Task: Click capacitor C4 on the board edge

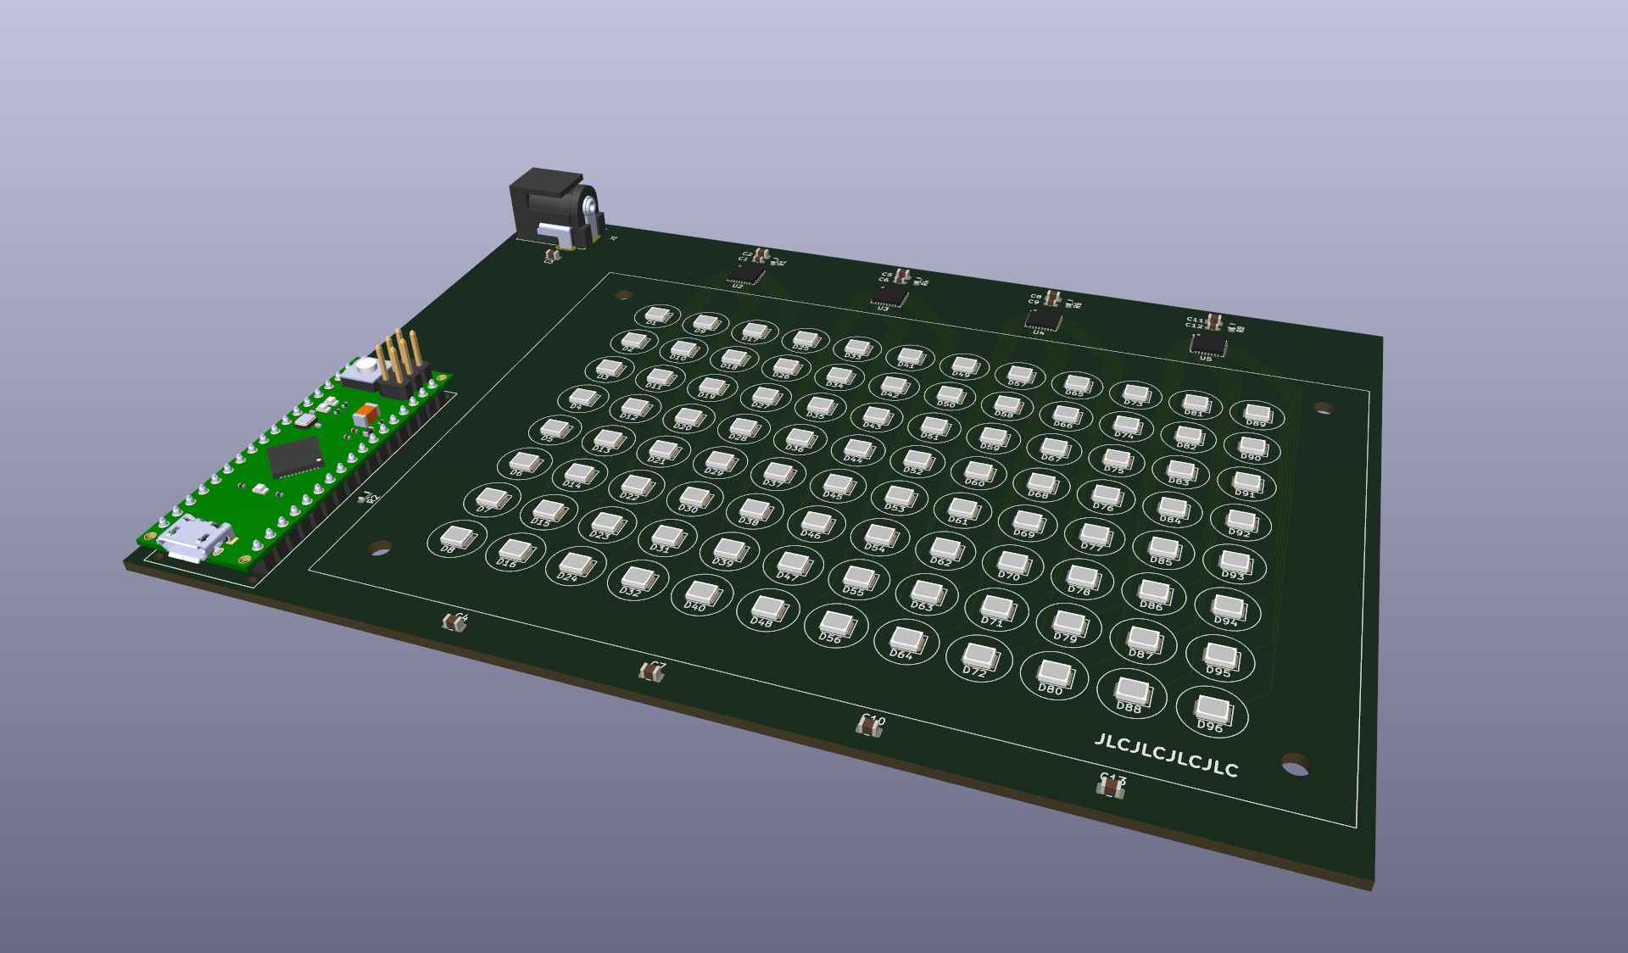Action: (454, 623)
